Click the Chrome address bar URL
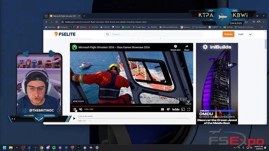Viewport: 269px width, 151px height. point(106,22)
